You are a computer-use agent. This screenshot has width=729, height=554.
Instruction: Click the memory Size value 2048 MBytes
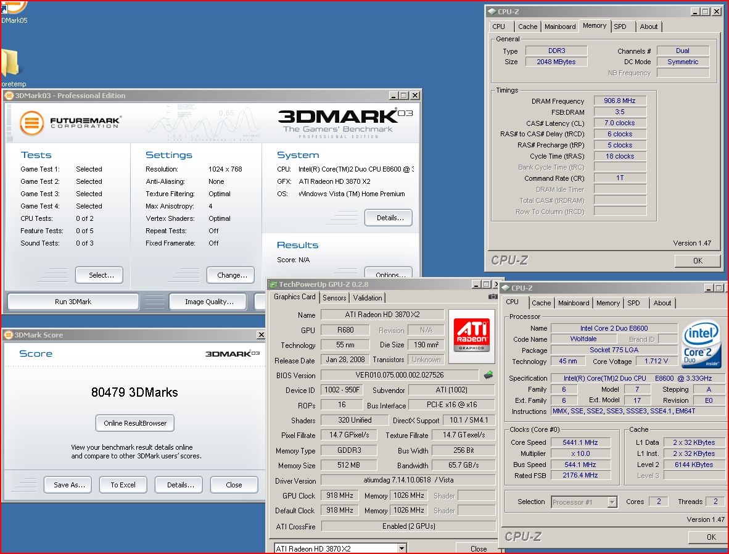(x=556, y=62)
